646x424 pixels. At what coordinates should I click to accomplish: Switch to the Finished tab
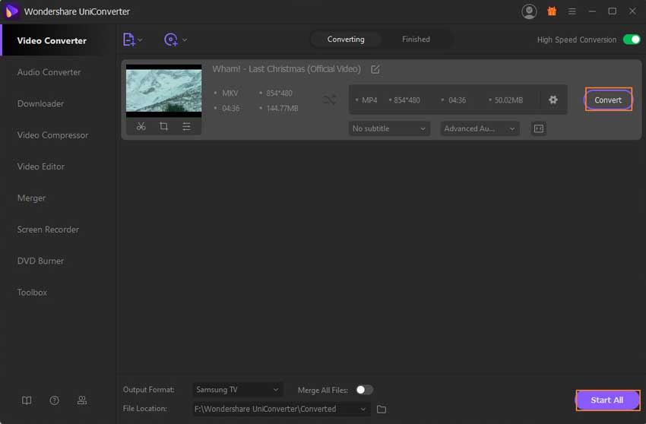(x=416, y=40)
